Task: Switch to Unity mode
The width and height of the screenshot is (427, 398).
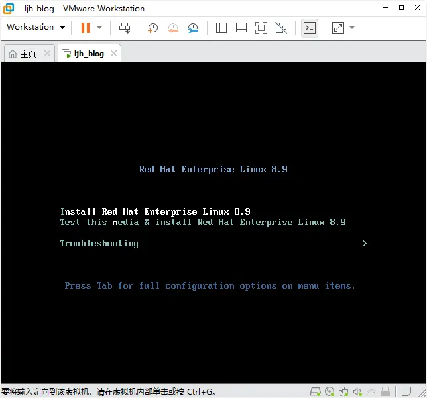Action: [281, 28]
